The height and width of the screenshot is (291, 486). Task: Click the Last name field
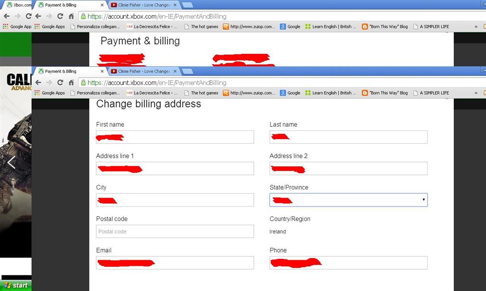tap(348, 137)
